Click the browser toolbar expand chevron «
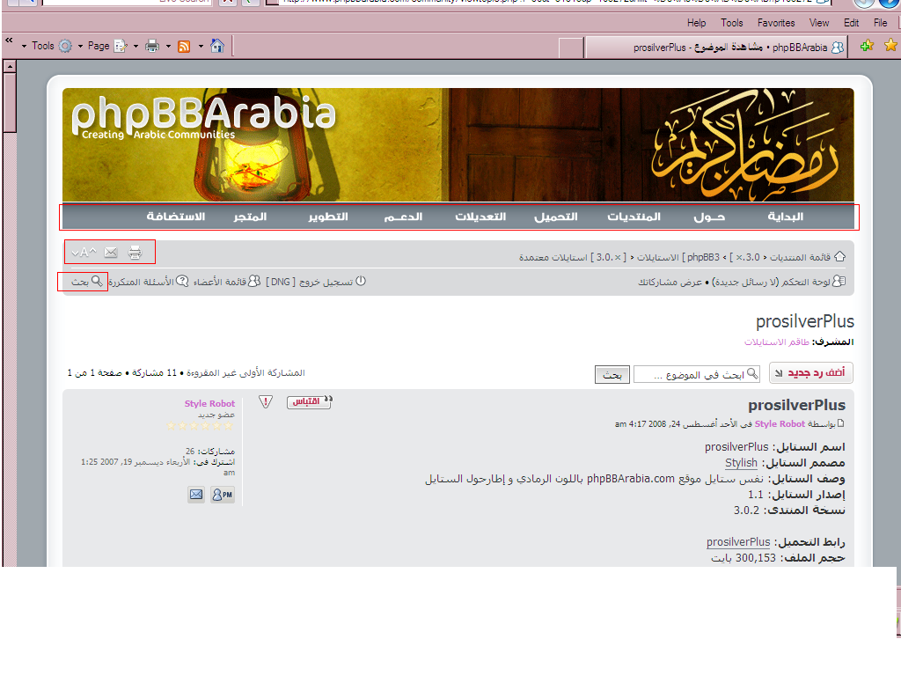901x676 pixels. coord(9,40)
